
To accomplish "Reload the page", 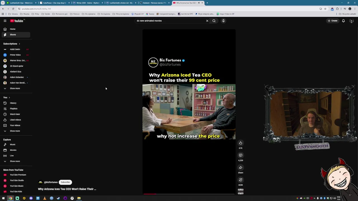I will [13, 9].
